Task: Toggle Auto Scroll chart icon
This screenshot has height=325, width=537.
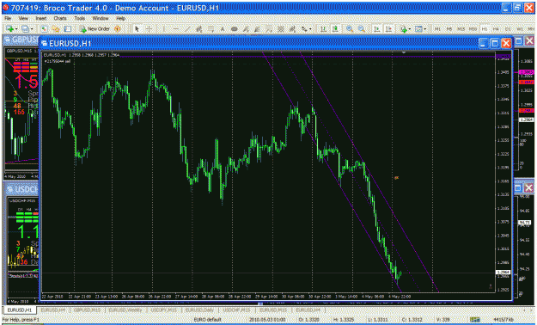Action: [x=376, y=29]
